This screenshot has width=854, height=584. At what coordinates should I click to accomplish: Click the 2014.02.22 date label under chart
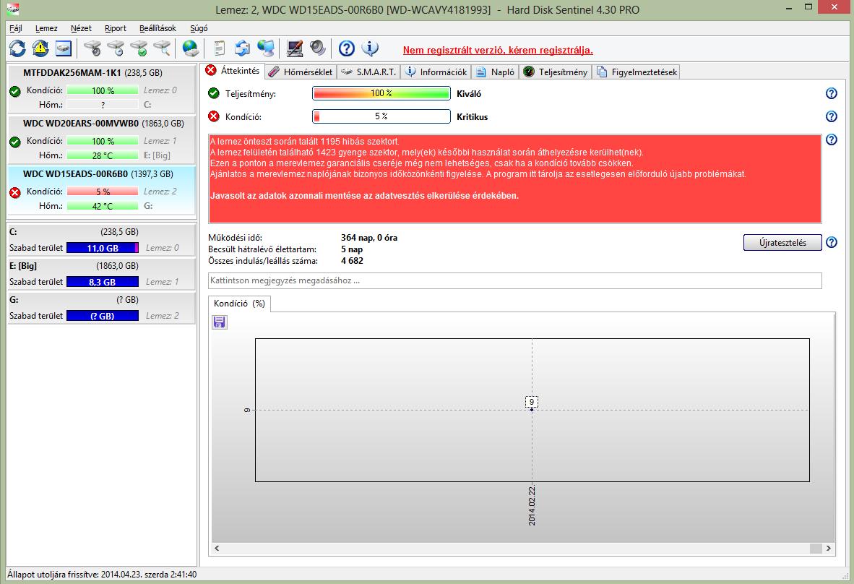[532, 505]
